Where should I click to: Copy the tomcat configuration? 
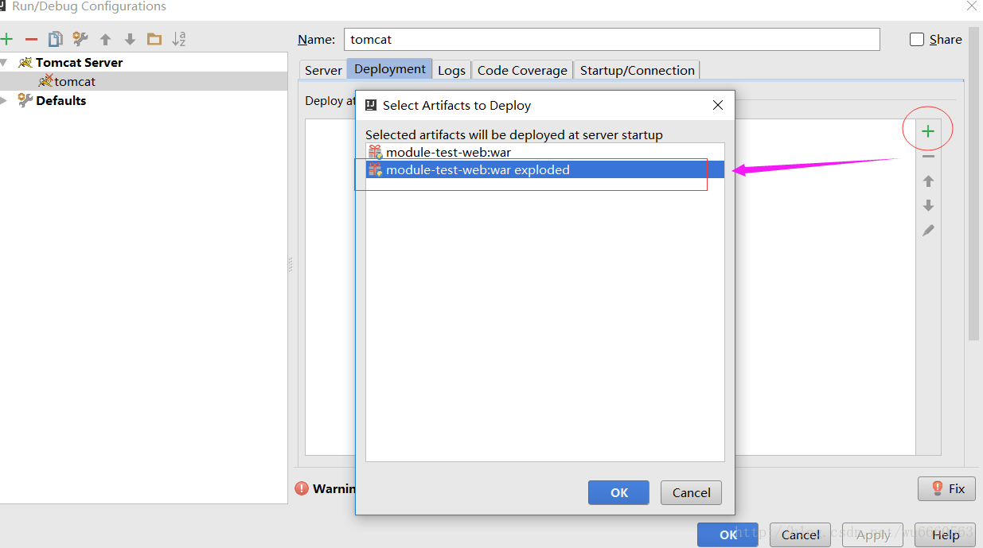coord(55,38)
